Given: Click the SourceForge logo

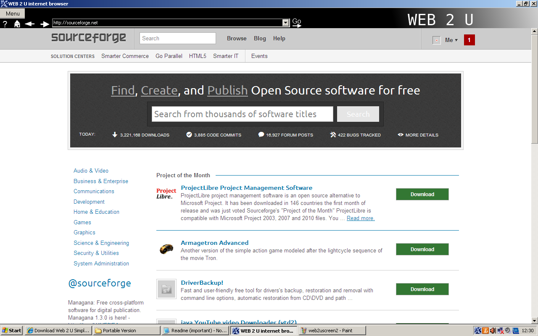Looking at the screenshot, I should (x=88, y=38).
